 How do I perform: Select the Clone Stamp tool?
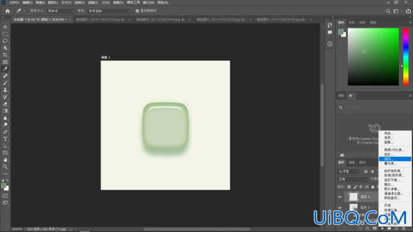5,90
